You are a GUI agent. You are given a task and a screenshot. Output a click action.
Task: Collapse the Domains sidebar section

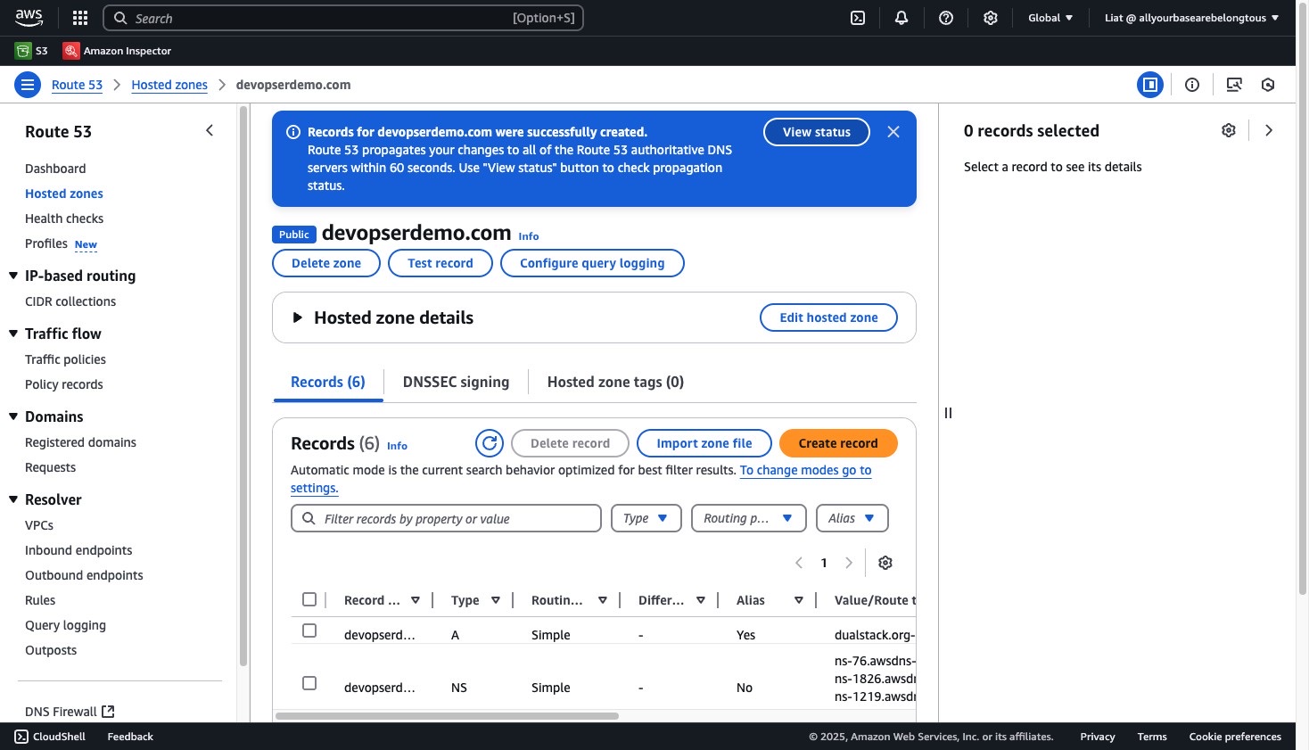[13, 416]
